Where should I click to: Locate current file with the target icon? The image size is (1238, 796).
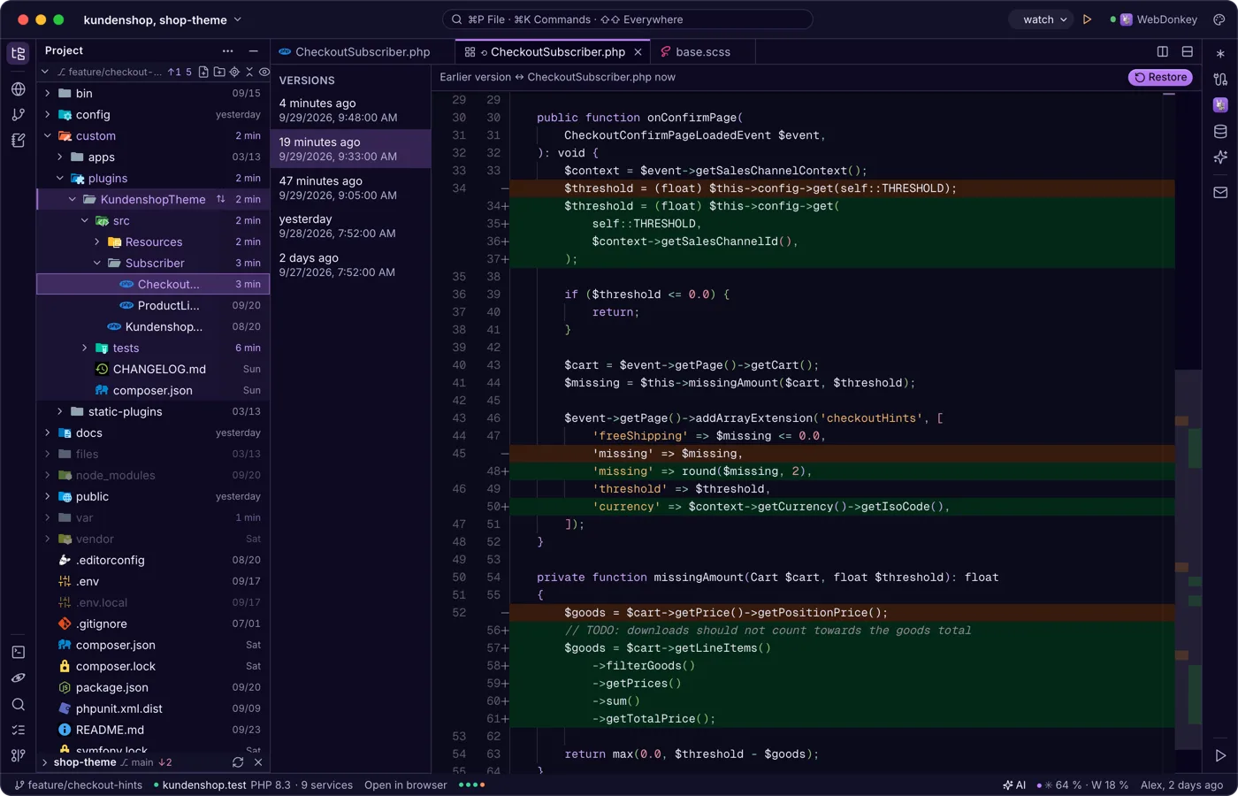pyautogui.click(x=234, y=72)
